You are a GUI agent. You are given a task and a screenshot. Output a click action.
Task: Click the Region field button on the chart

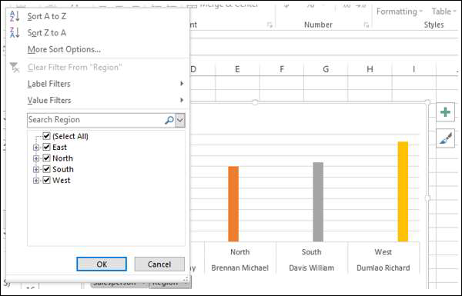169,284
